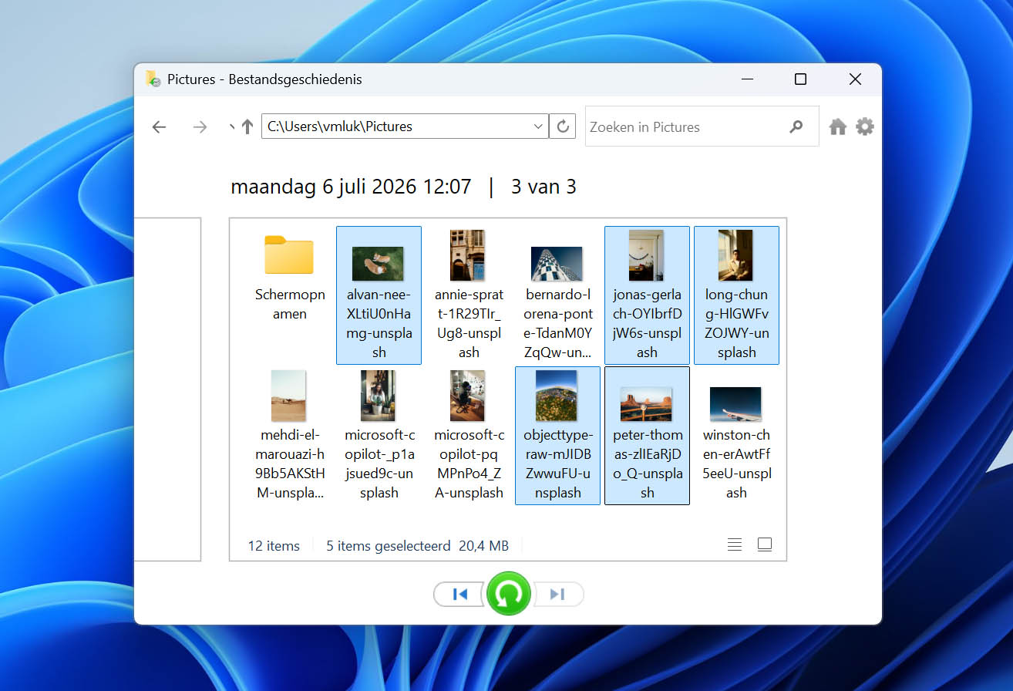
Task: Open the recent locations chevron
Action: (232, 126)
